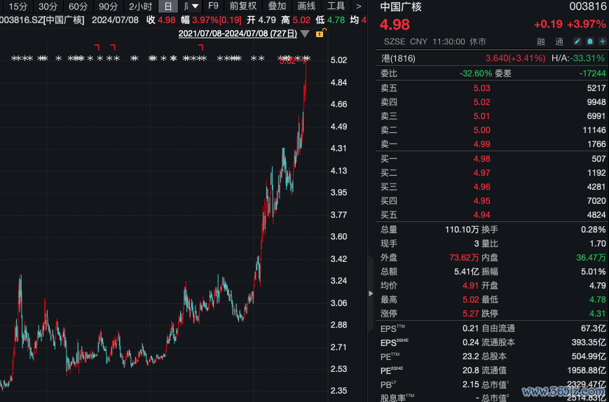Click the 通 stock connect indicator
Image resolution: width=609 pixels, height=402 pixels.
(559, 41)
